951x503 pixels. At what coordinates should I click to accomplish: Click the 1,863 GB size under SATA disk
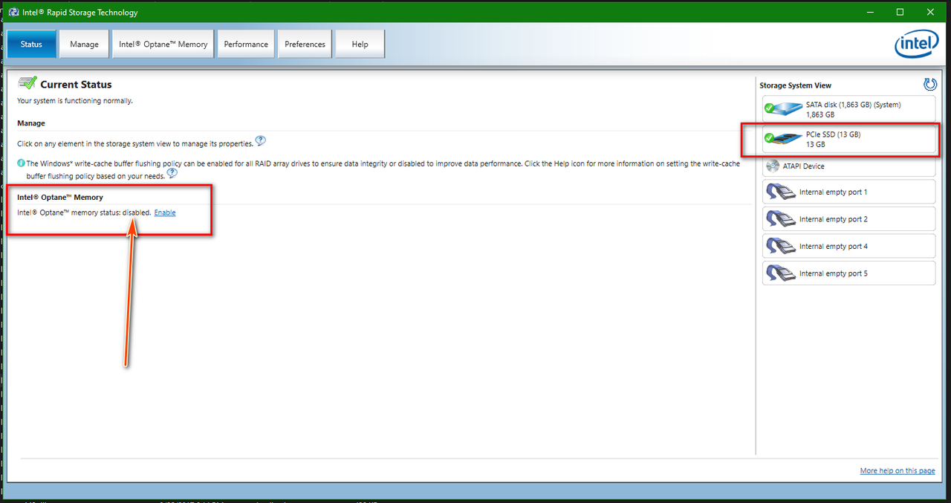(820, 114)
